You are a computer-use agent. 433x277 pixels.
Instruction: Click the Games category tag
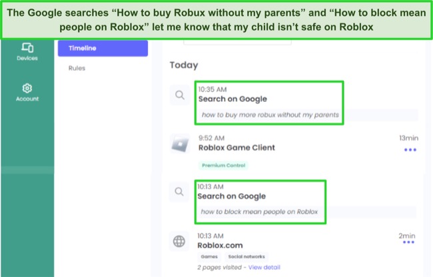point(209,256)
